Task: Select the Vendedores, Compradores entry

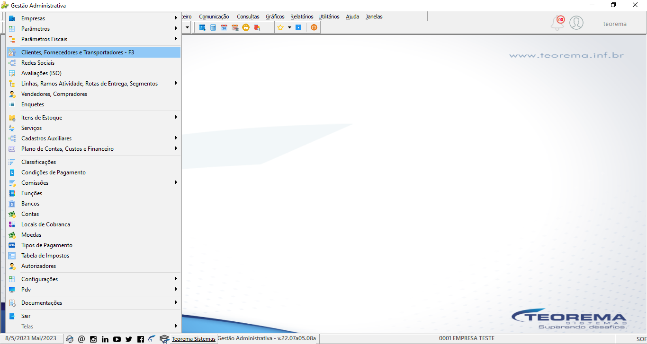Action: pyautogui.click(x=93, y=94)
